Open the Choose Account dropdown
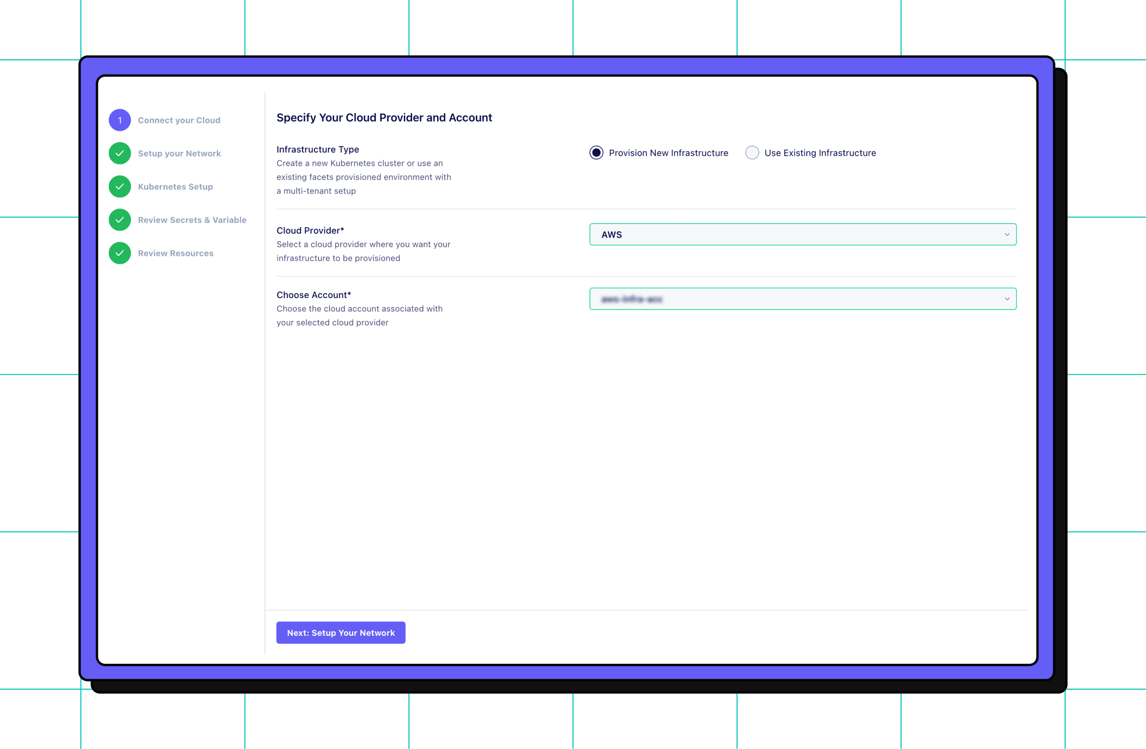Image resolution: width=1146 pixels, height=749 pixels. pos(802,299)
